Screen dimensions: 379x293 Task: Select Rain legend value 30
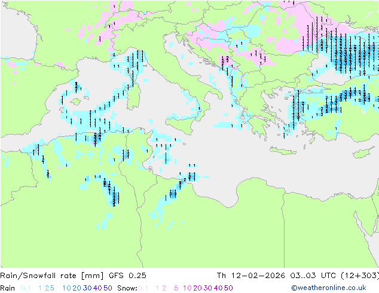click(x=87, y=288)
